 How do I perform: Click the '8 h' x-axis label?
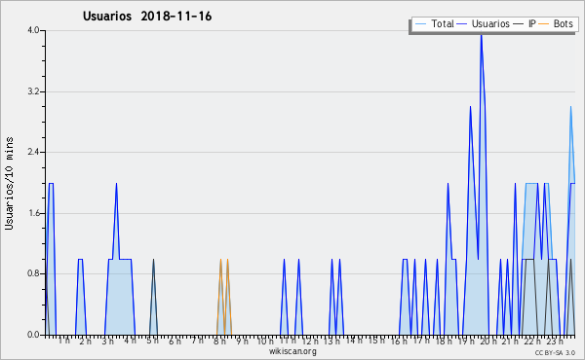[219, 341]
